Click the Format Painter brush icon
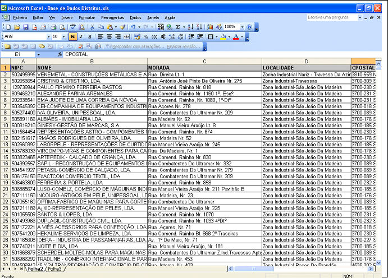 click(x=122, y=27)
